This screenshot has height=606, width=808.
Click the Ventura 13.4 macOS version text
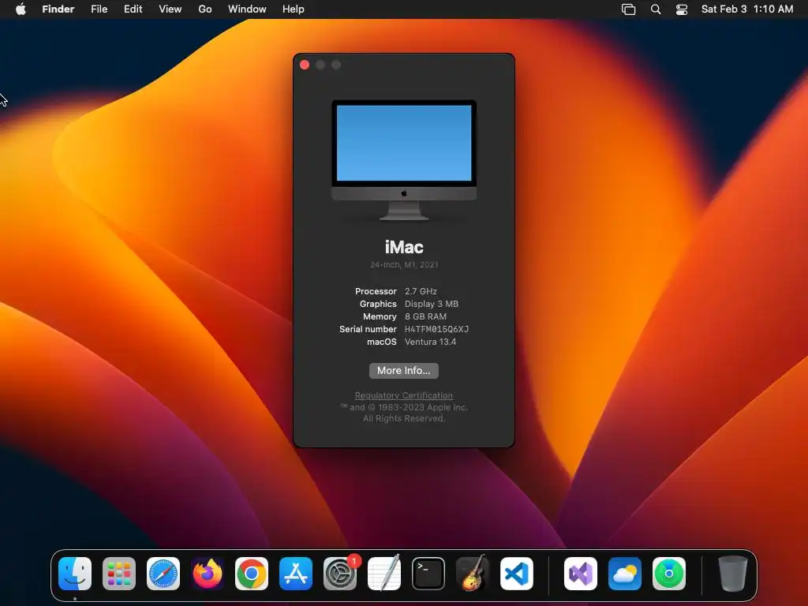tap(430, 342)
